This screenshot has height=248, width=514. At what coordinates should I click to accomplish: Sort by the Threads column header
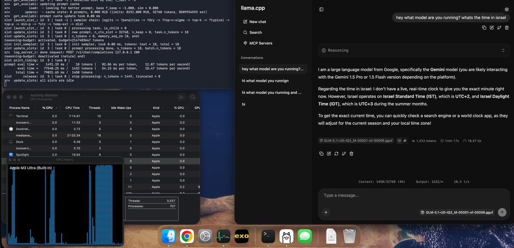(95, 108)
